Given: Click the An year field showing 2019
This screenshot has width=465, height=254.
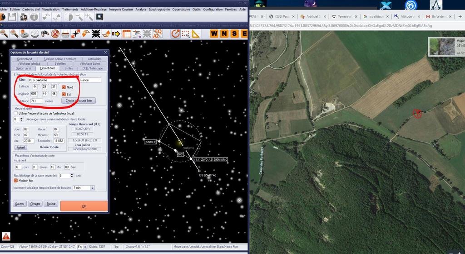Looking at the screenshot, I should [29, 141].
